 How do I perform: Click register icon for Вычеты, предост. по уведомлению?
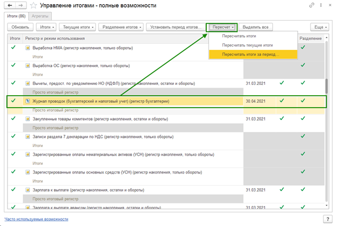tap(28, 83)
